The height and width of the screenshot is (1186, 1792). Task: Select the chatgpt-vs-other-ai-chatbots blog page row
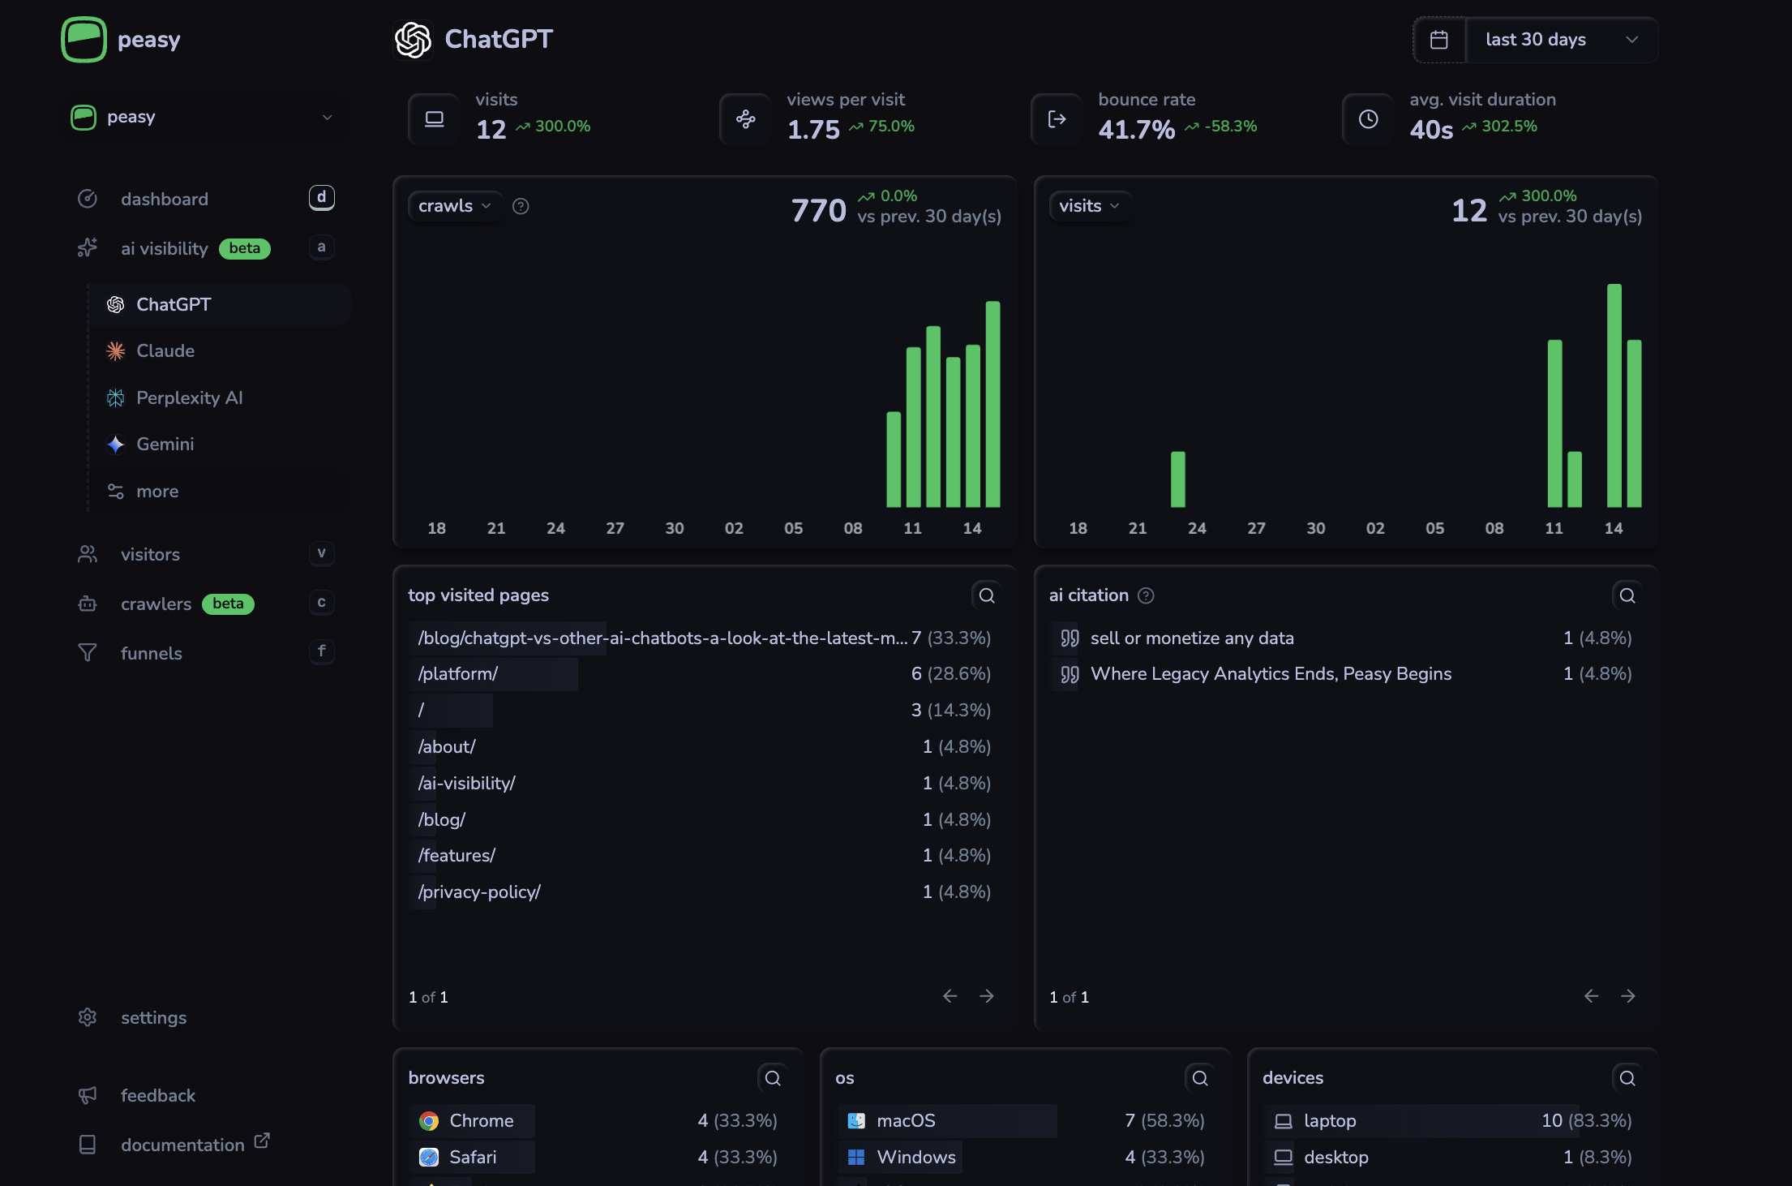pos(704,638)
